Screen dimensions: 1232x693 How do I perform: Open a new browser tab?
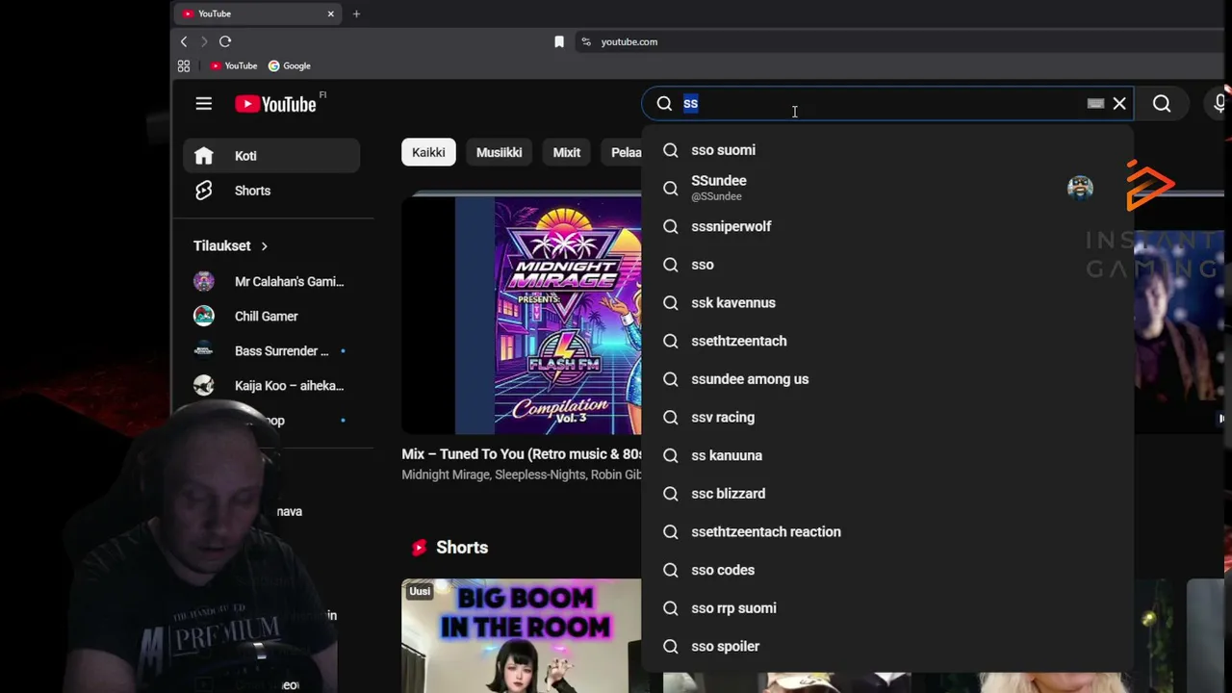(x=356, y=13)
